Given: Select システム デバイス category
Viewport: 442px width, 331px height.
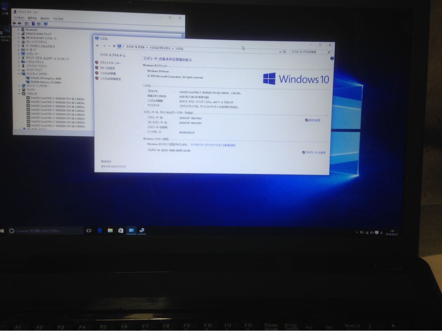Looking at the screenshot, I should point(35,62).
